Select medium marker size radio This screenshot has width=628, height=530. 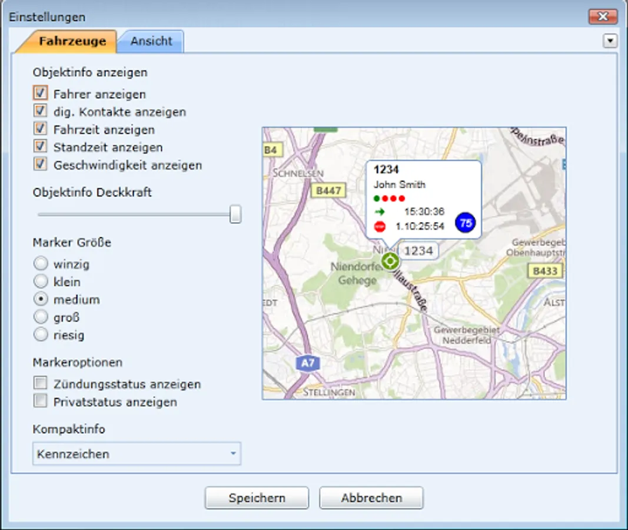41,299
